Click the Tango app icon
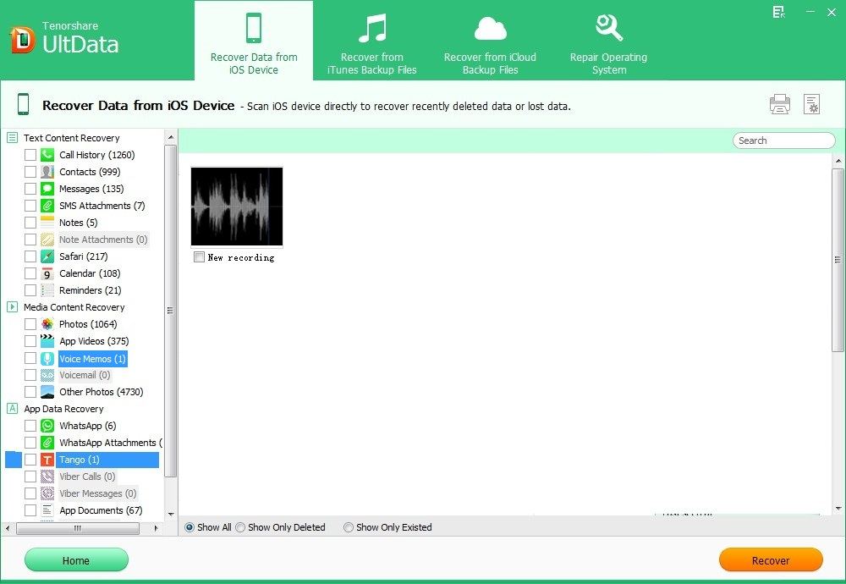This screenshot has width=846, height=584. click(47, 460)
